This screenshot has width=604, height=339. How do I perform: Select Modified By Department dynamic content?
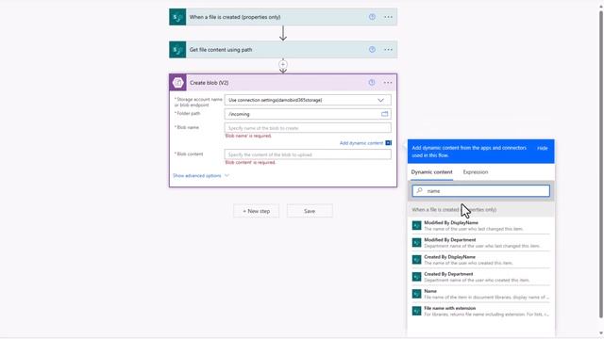pos(480,243)
